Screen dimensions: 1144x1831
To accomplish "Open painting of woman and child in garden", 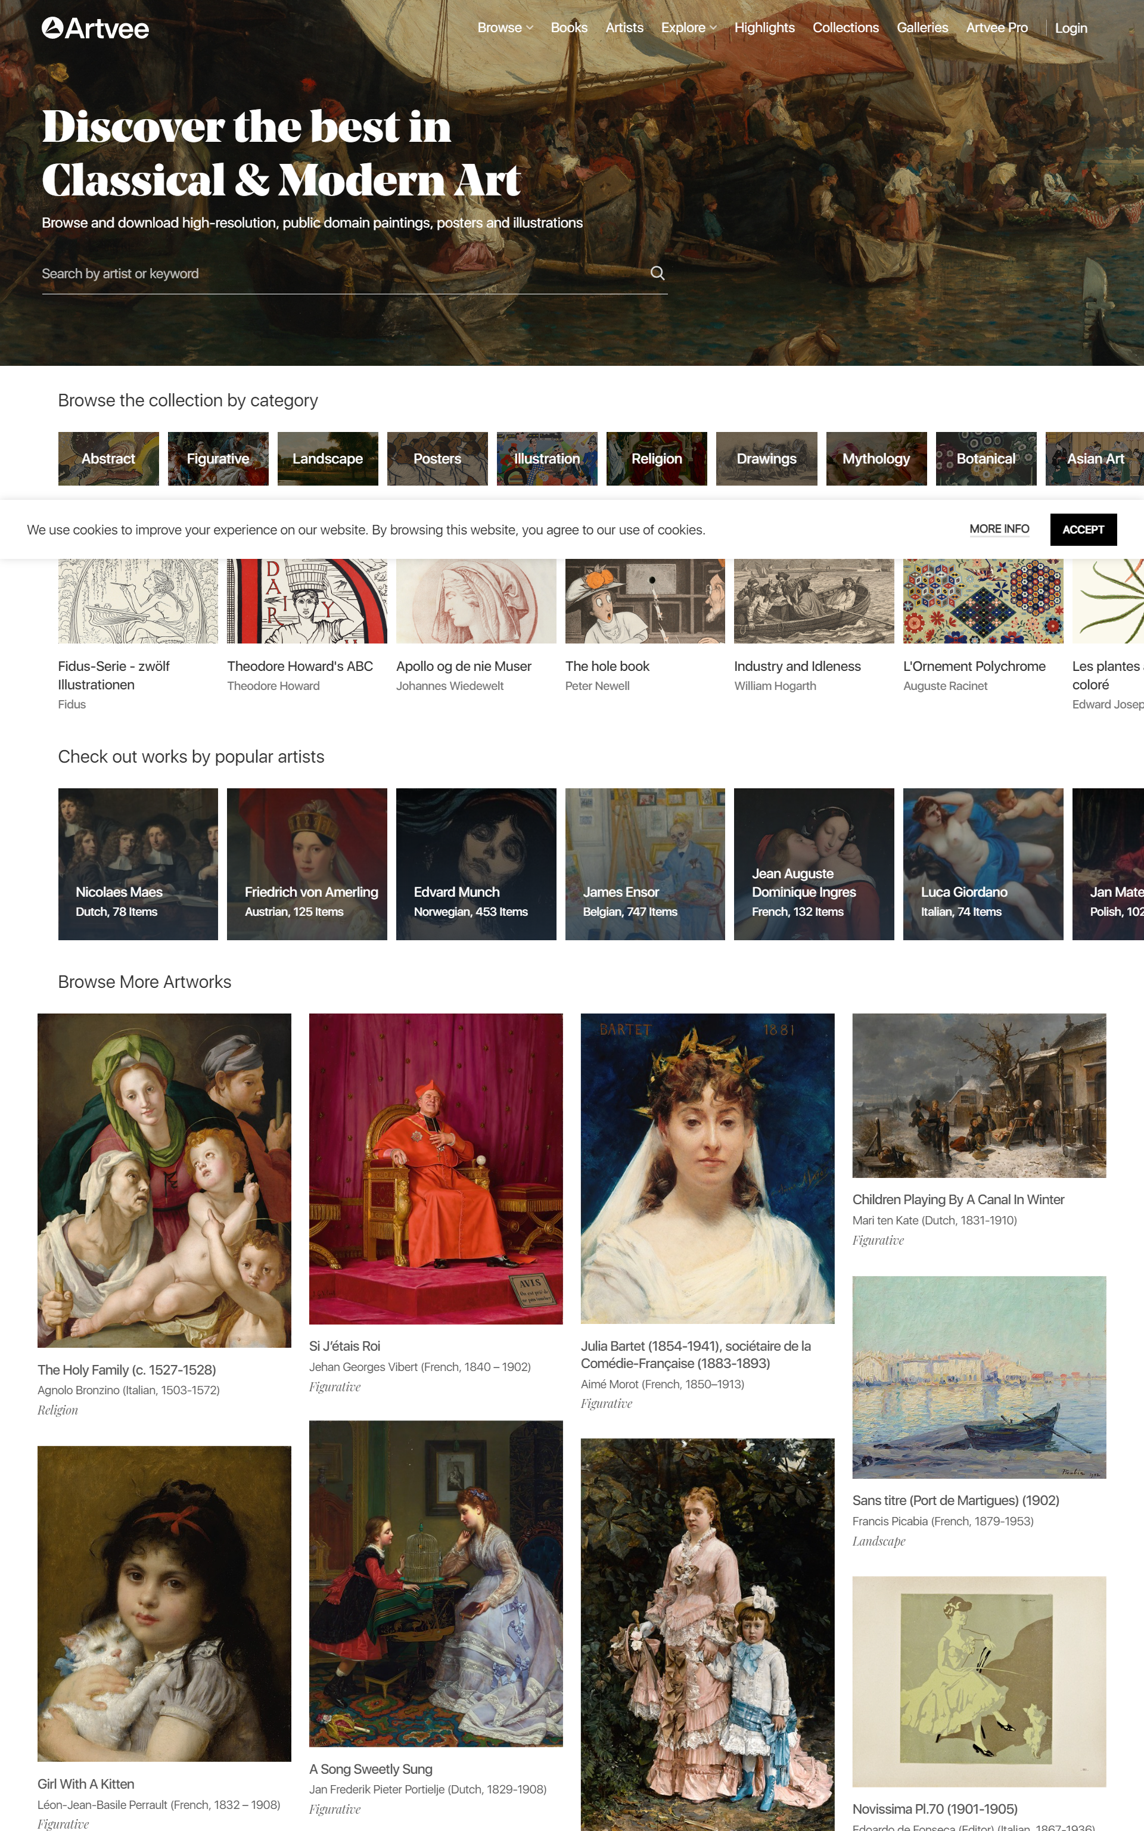I will coord(707,1634).
